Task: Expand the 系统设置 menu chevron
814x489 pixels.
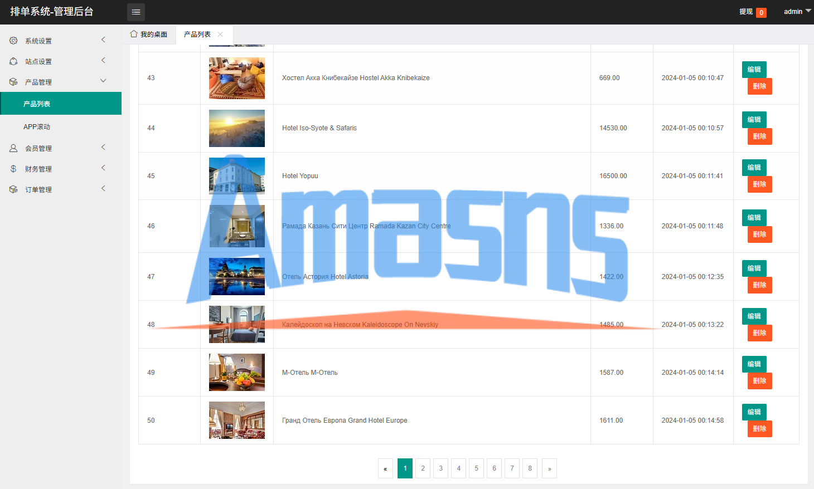Action: click(103, 40)
